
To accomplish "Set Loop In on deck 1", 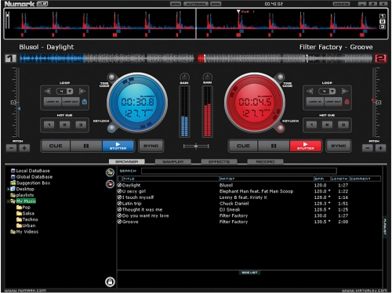I will point(53,102).
